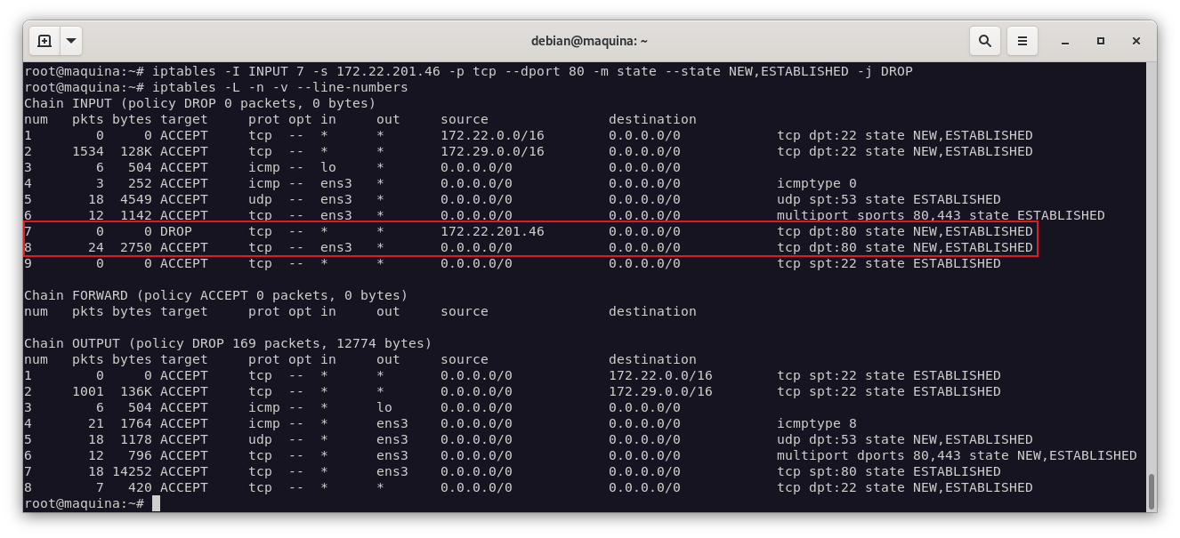Click the Chain FORWARD header line
Image resolution: width=1180 pixels, height=538 pixels.
pos(215,295)
